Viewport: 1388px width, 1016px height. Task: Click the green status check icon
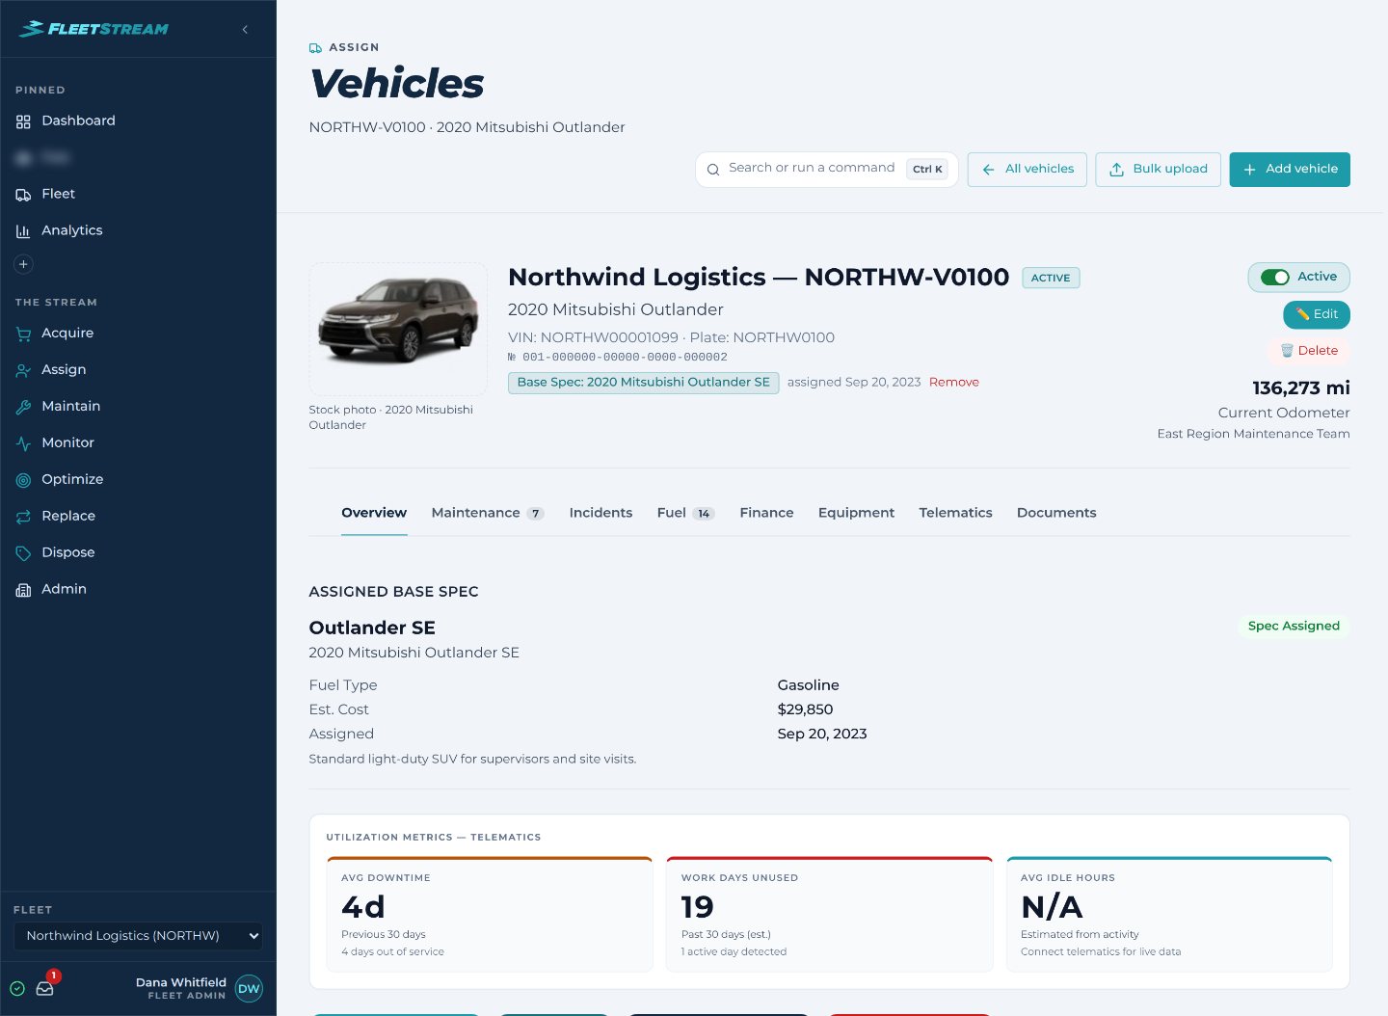[x=17, y=988]
